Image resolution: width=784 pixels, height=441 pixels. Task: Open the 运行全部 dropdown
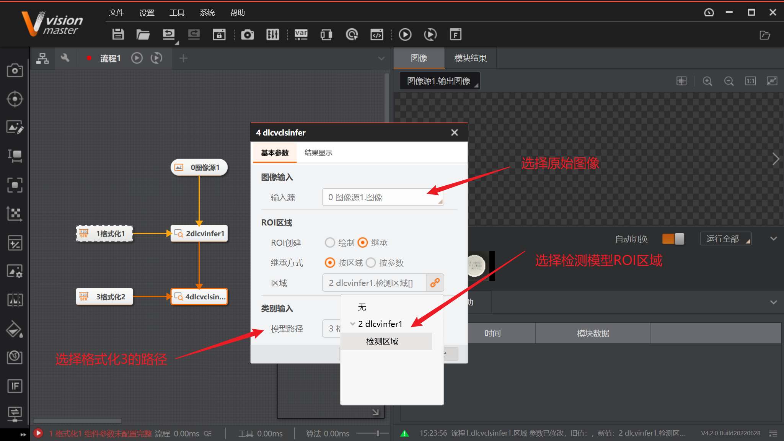pos(725,239)
